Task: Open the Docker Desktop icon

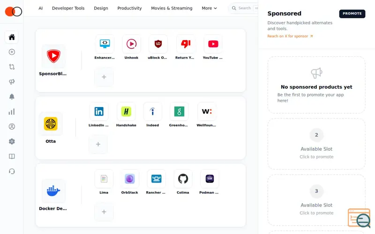Action: click(53, 191)
